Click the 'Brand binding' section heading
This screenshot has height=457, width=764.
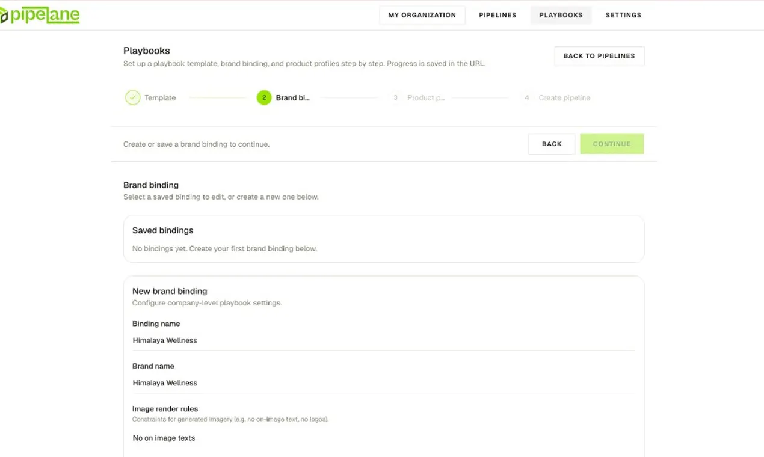click(x=151, y=185)
